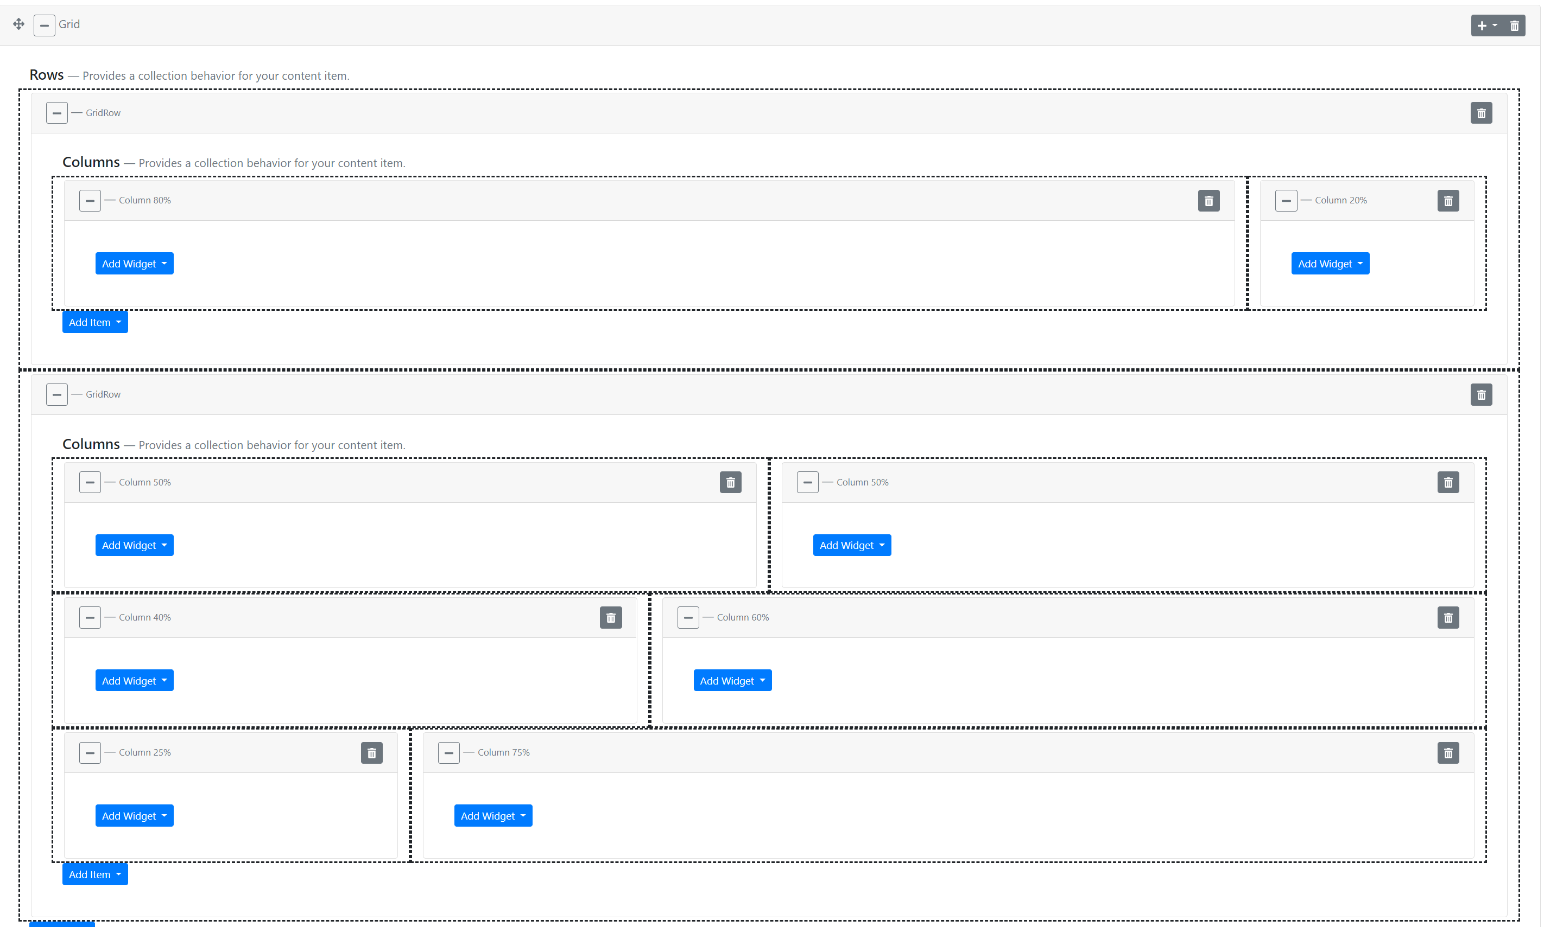Collapse the second GridRow
Screen dimensions: 1544x927
(x=57, y=395)
